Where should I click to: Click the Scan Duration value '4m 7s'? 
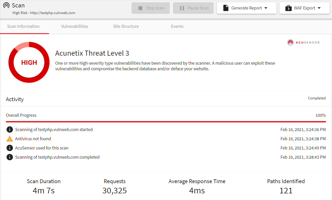tap(44, 191)
